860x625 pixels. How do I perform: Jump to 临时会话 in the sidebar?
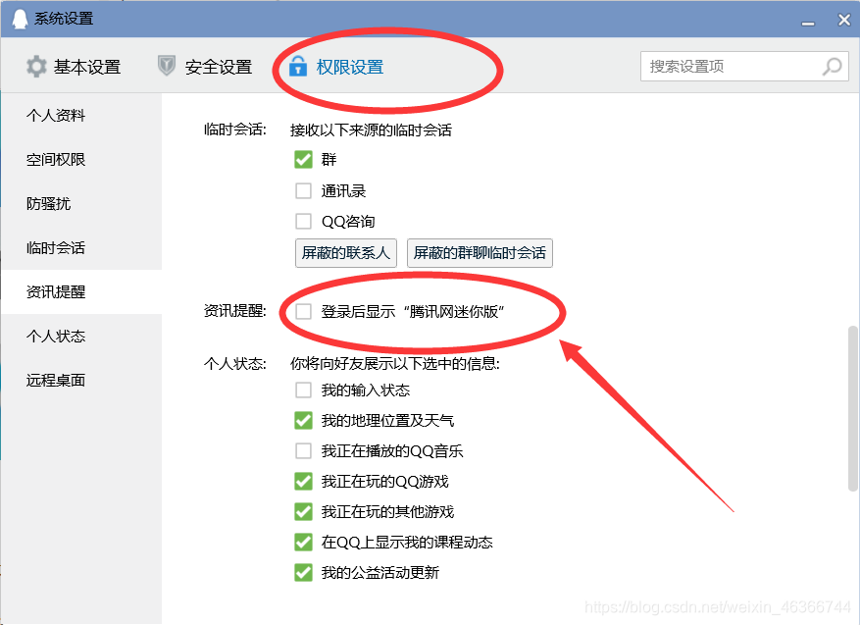tap(56, 248)
